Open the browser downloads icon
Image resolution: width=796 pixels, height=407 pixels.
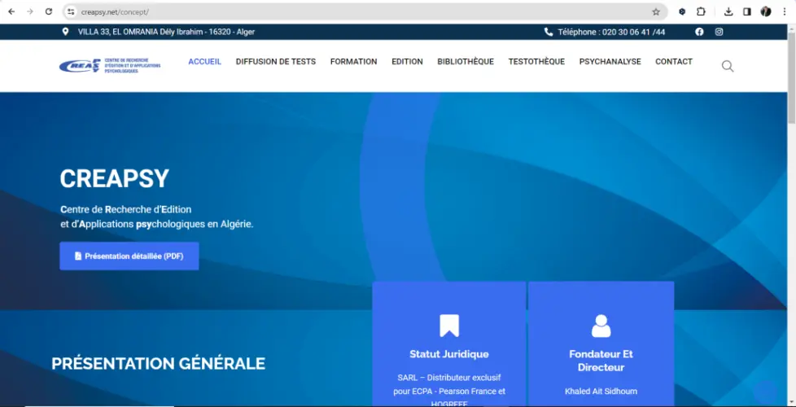click(728, 11)
